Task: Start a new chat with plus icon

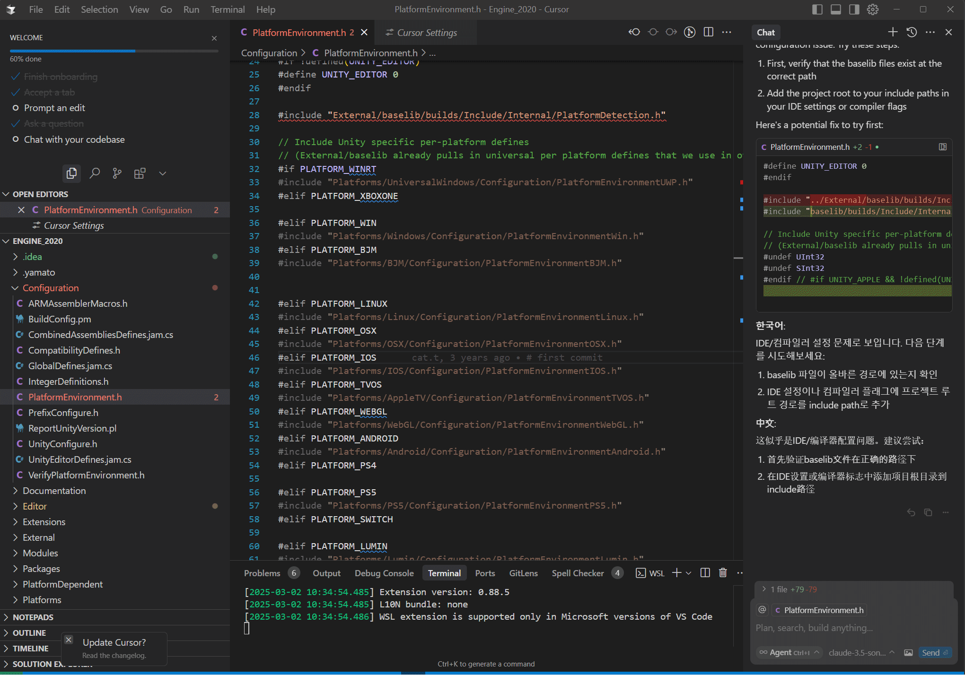Action: point(892,32)
